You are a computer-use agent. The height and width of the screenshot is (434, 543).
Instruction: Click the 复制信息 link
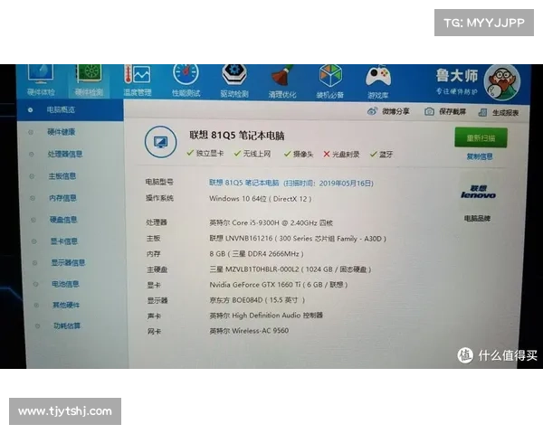pos(480,156)
